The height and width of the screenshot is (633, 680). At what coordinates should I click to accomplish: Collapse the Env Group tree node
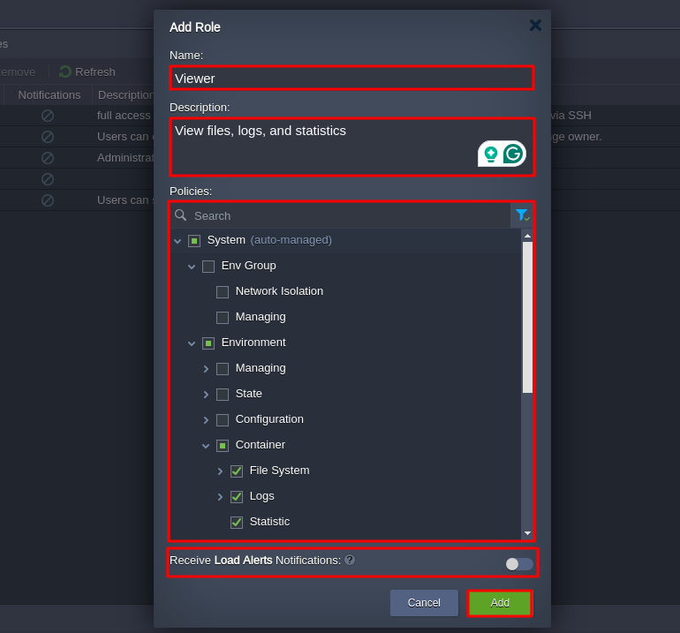(192, 267)
